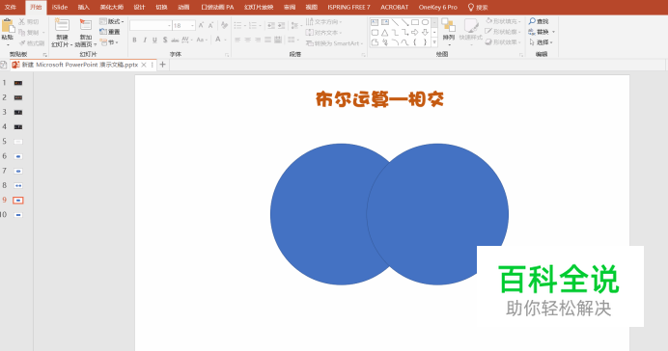Viewport: 668px width, 351px height.
Task: Clear all formatting eraser icon
Action: coord(224,25)
